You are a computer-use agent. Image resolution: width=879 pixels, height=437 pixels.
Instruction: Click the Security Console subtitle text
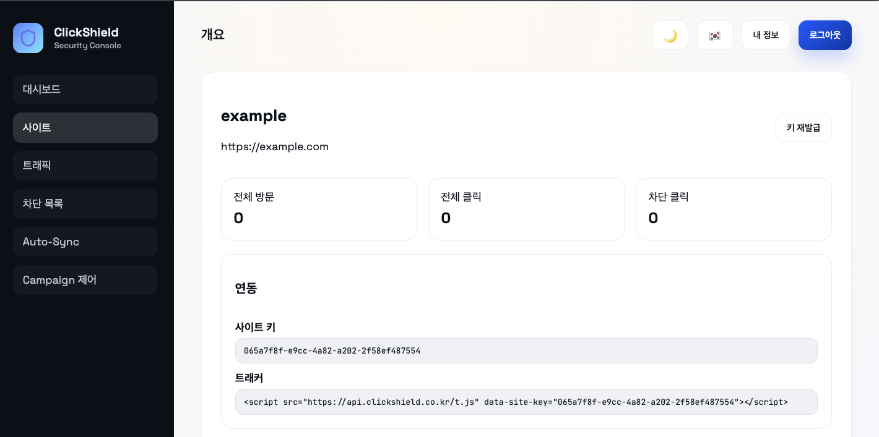tap(87, 46)
